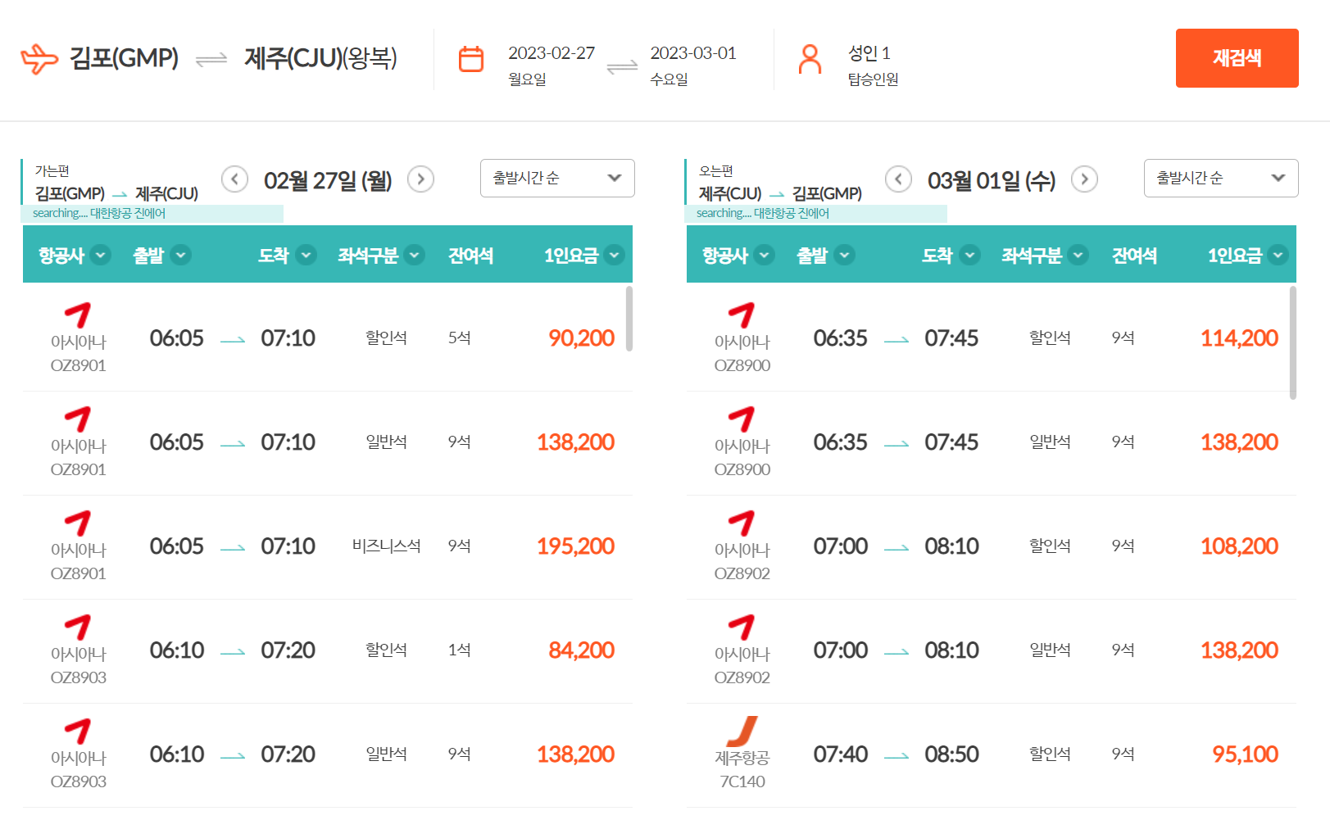The height and width of the screenshot is (820, 1330).
Task: Select return fare 108,200 on OZ8902
Action: click(1239, 546)
